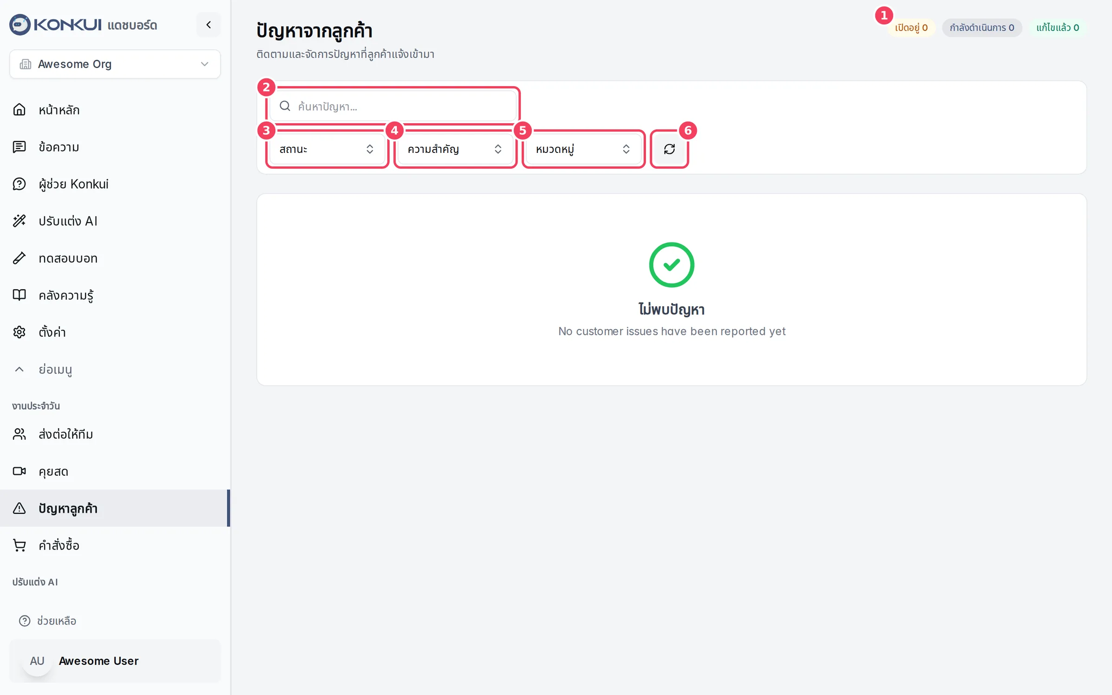This screenshot has width=1112, height=695.
Task: Collapse the sidebar with the chevron button
Action: [x=208, y=25]
